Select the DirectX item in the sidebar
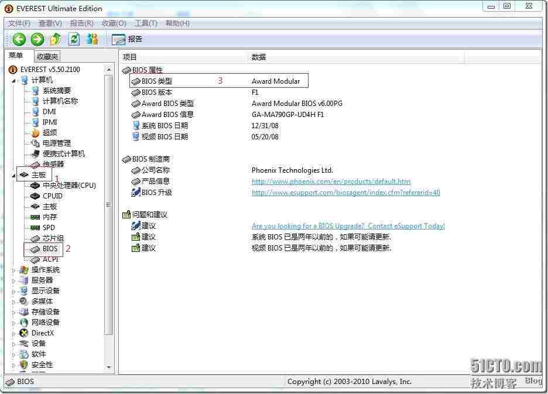The image size is (548, 394). (x=42, y=333)
